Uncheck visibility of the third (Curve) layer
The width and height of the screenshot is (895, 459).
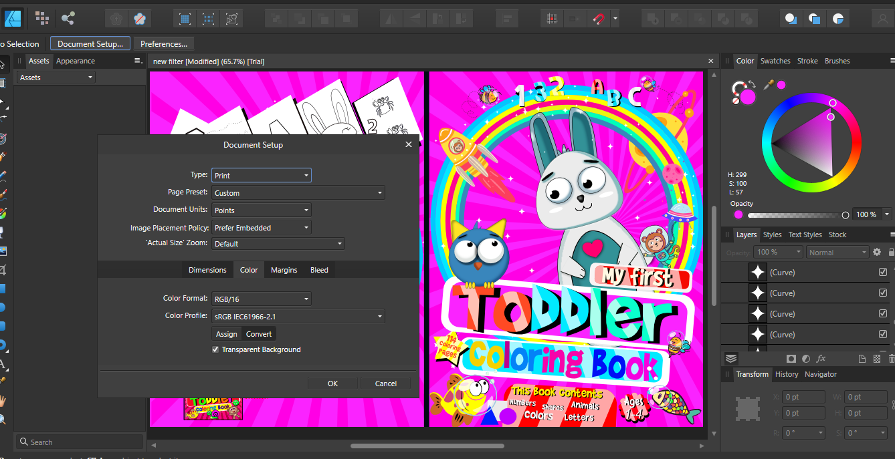[883, 313]
